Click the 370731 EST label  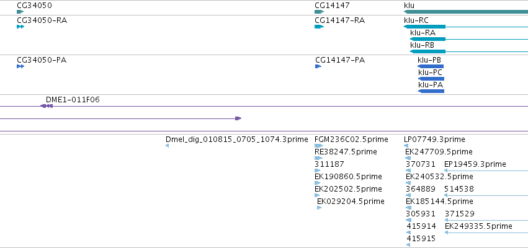421,164
